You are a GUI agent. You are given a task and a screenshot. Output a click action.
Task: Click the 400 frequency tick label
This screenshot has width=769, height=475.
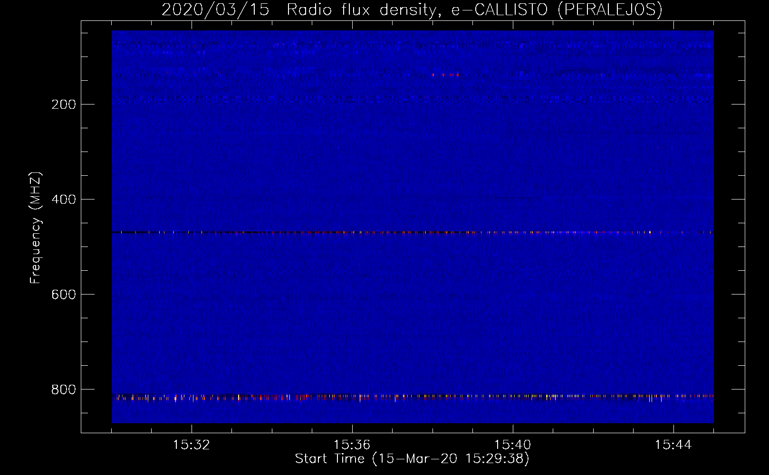pyautogui.click(x=64, y=199)
